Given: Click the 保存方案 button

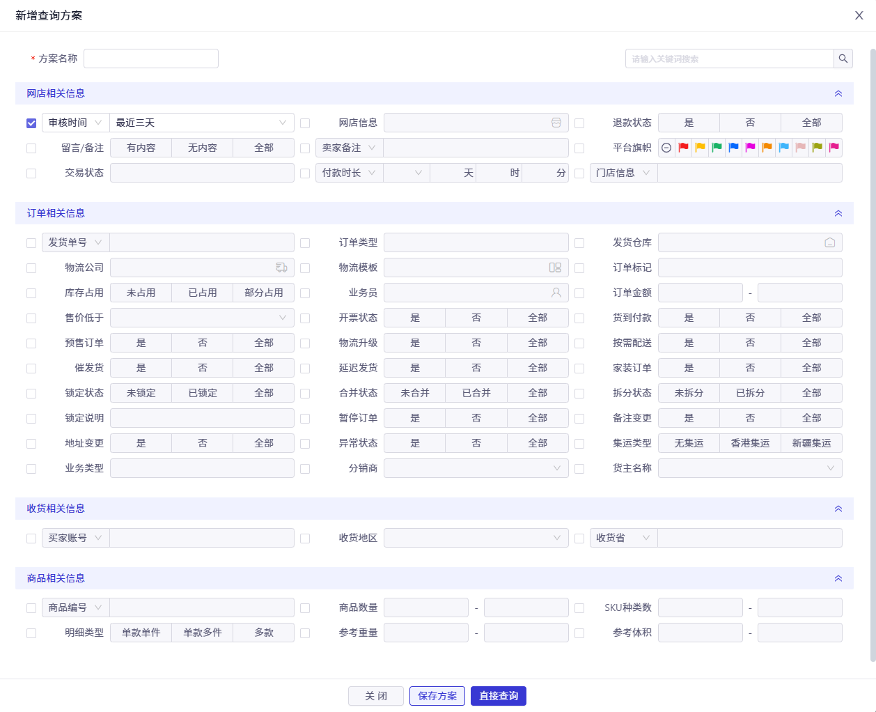Looking at the screenshot, I should [437, 696].
